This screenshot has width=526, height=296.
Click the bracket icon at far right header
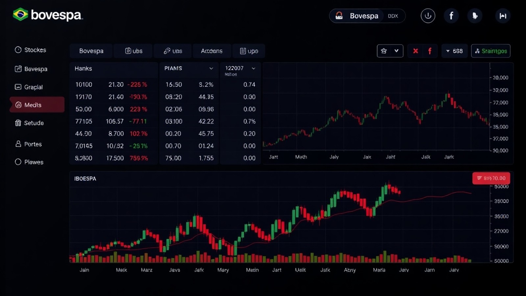(503, 16)
